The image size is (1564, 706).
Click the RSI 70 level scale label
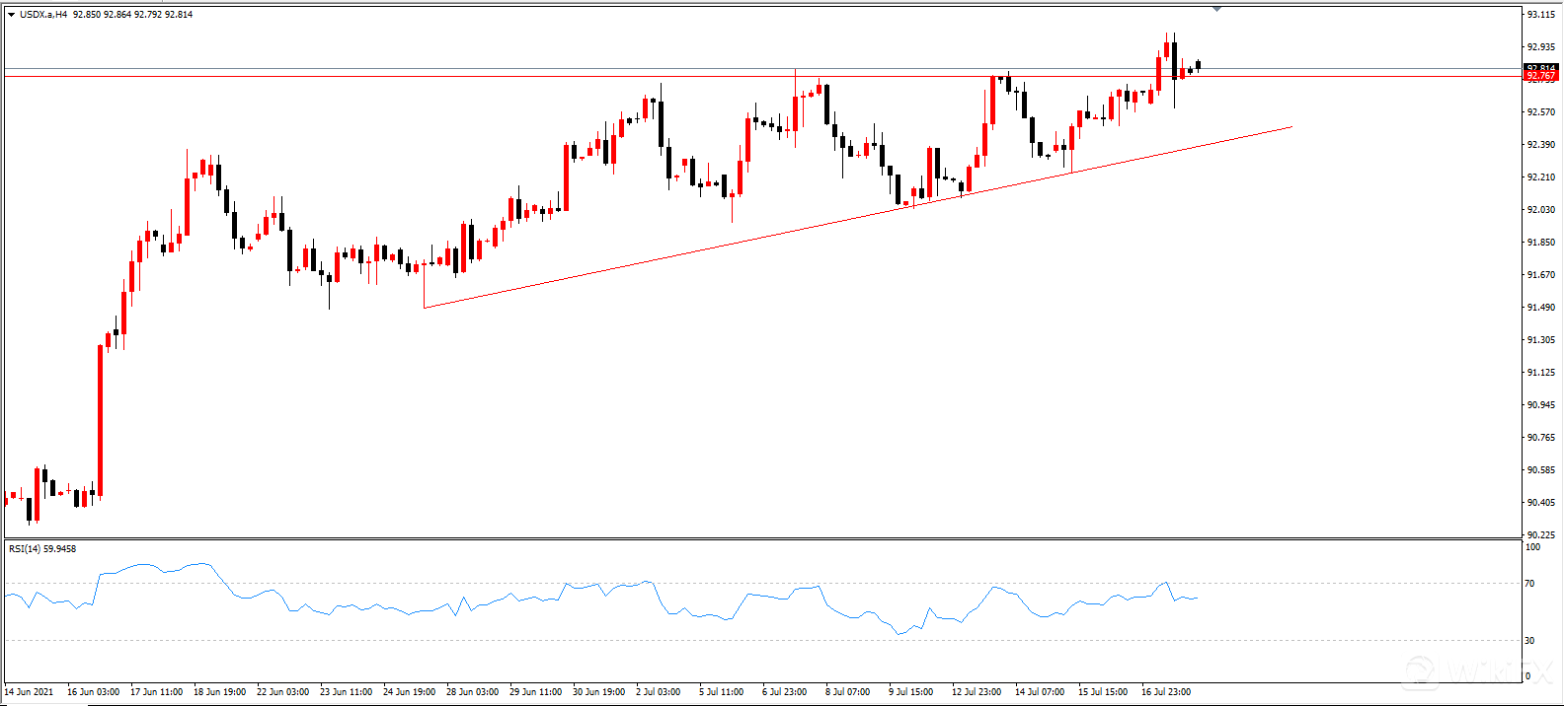(1530, 584)
